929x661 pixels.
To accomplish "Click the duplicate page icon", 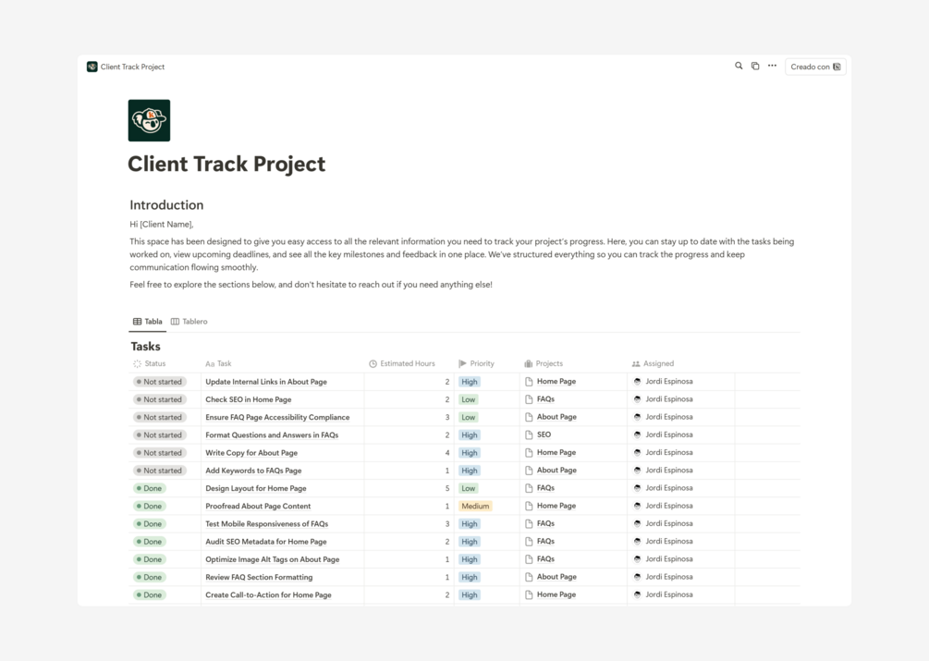I will (755, 67).
